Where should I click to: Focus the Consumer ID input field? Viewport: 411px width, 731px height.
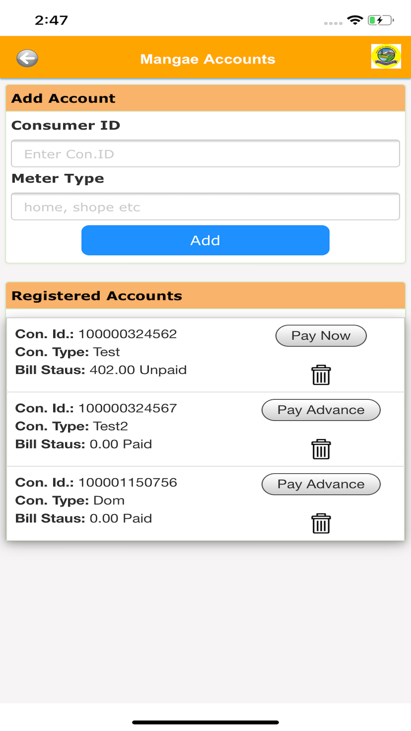coord(205,154)
